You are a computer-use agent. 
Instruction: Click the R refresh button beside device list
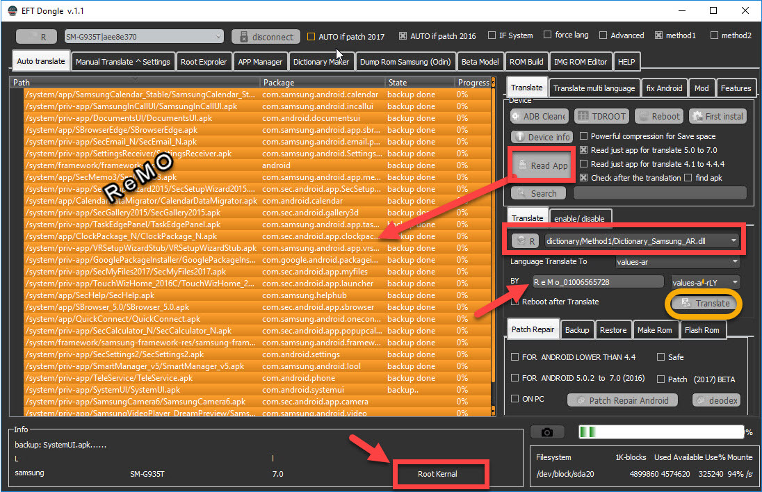coord(37,37)
